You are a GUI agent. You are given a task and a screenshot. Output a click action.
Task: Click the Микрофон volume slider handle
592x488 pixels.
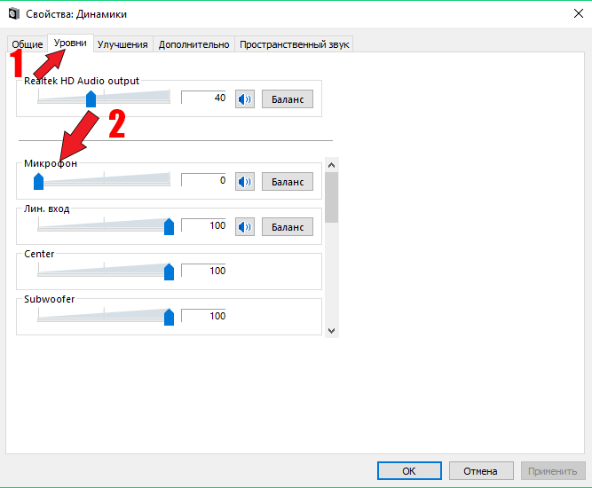(38, 182)
